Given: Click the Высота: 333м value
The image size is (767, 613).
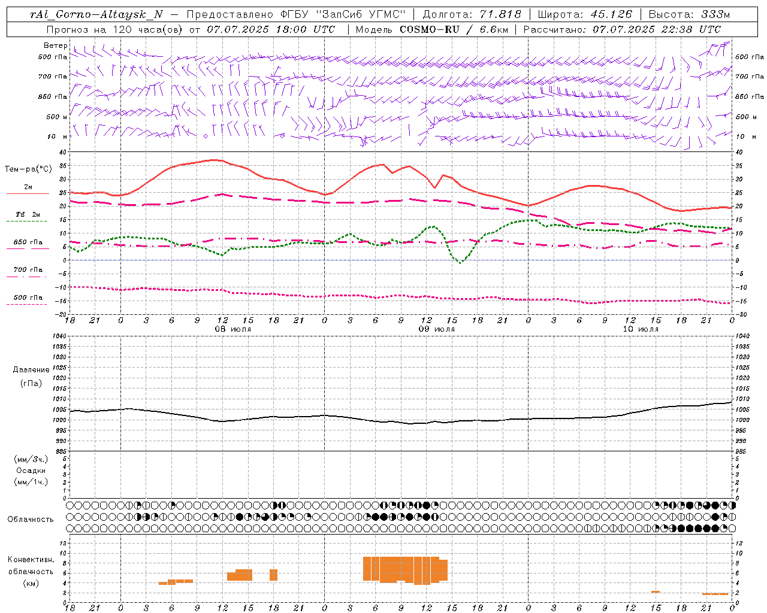Looking at the screenshot, I should 690,14.
